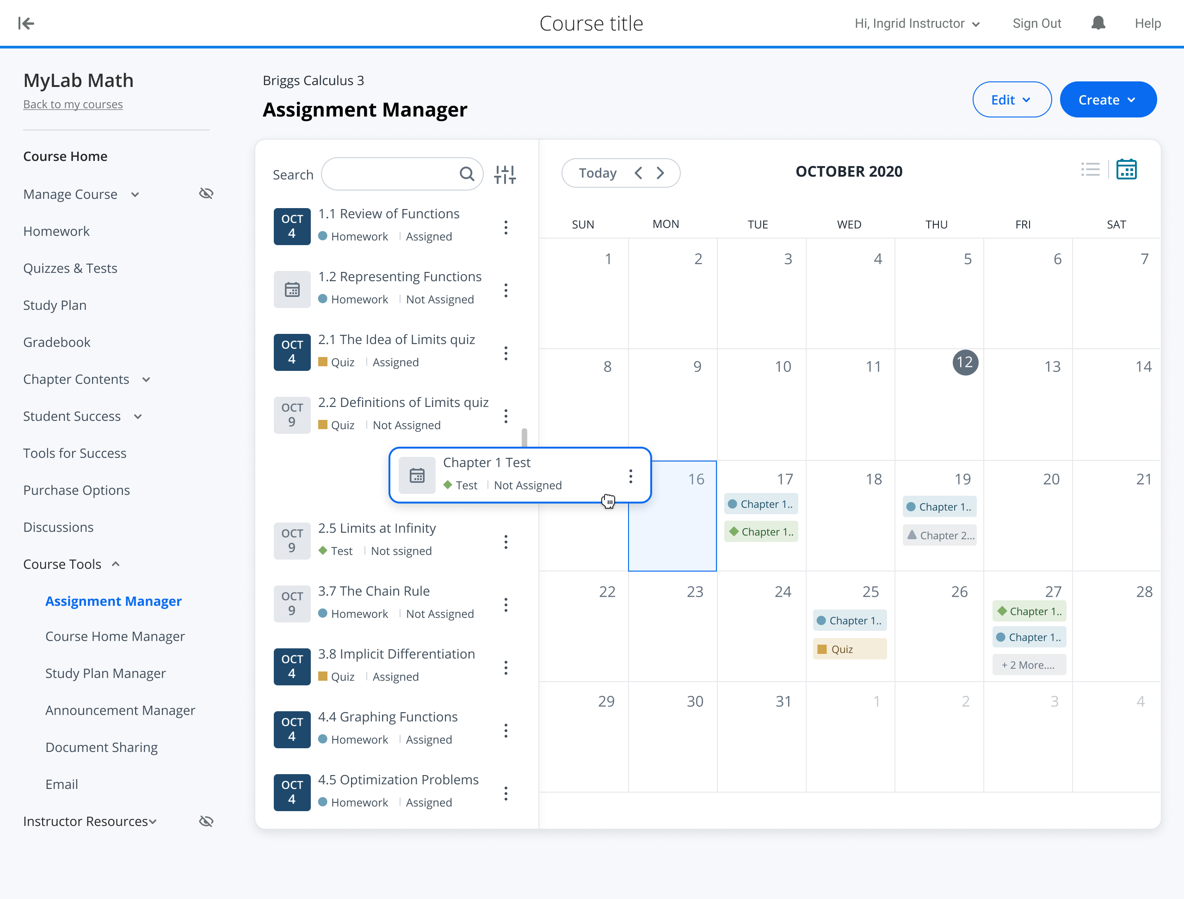Open Study Plan Manager under Course Tools

tap(105, 673)
